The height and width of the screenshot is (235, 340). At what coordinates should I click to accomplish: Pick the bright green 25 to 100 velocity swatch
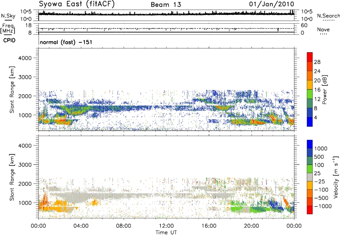pyautogui.click(x=310, y=169)
